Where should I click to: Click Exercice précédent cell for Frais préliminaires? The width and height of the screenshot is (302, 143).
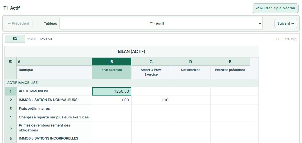230,109
